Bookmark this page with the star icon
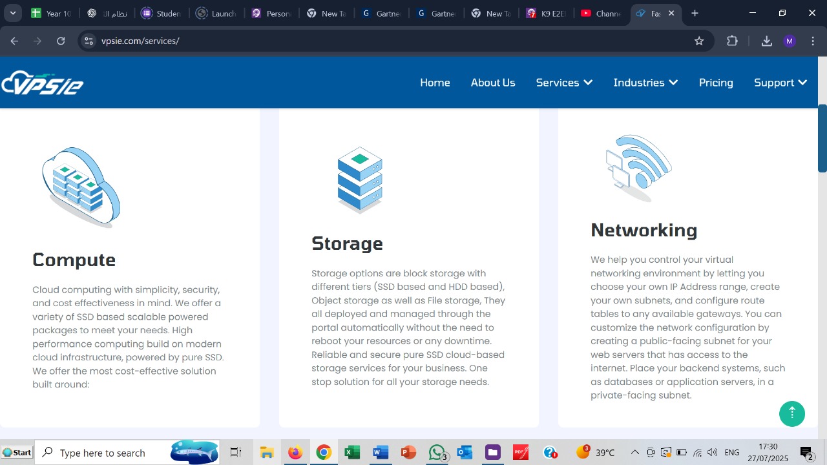 699,41
